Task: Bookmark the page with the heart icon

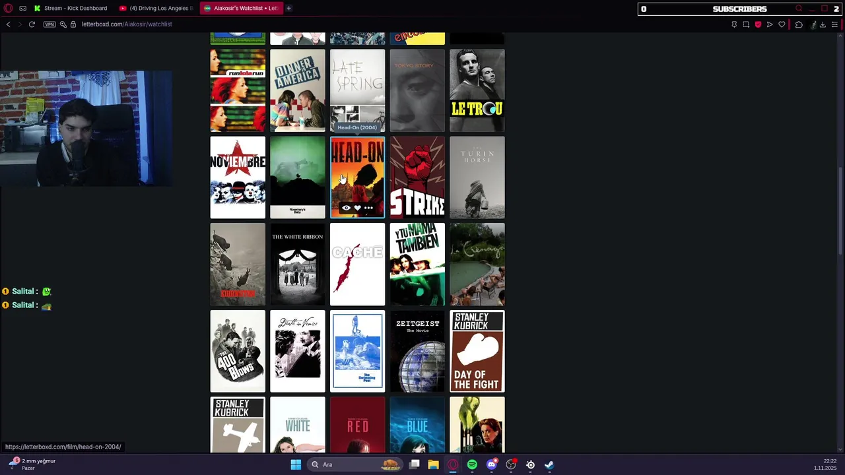Action: [x=782, y=24]
